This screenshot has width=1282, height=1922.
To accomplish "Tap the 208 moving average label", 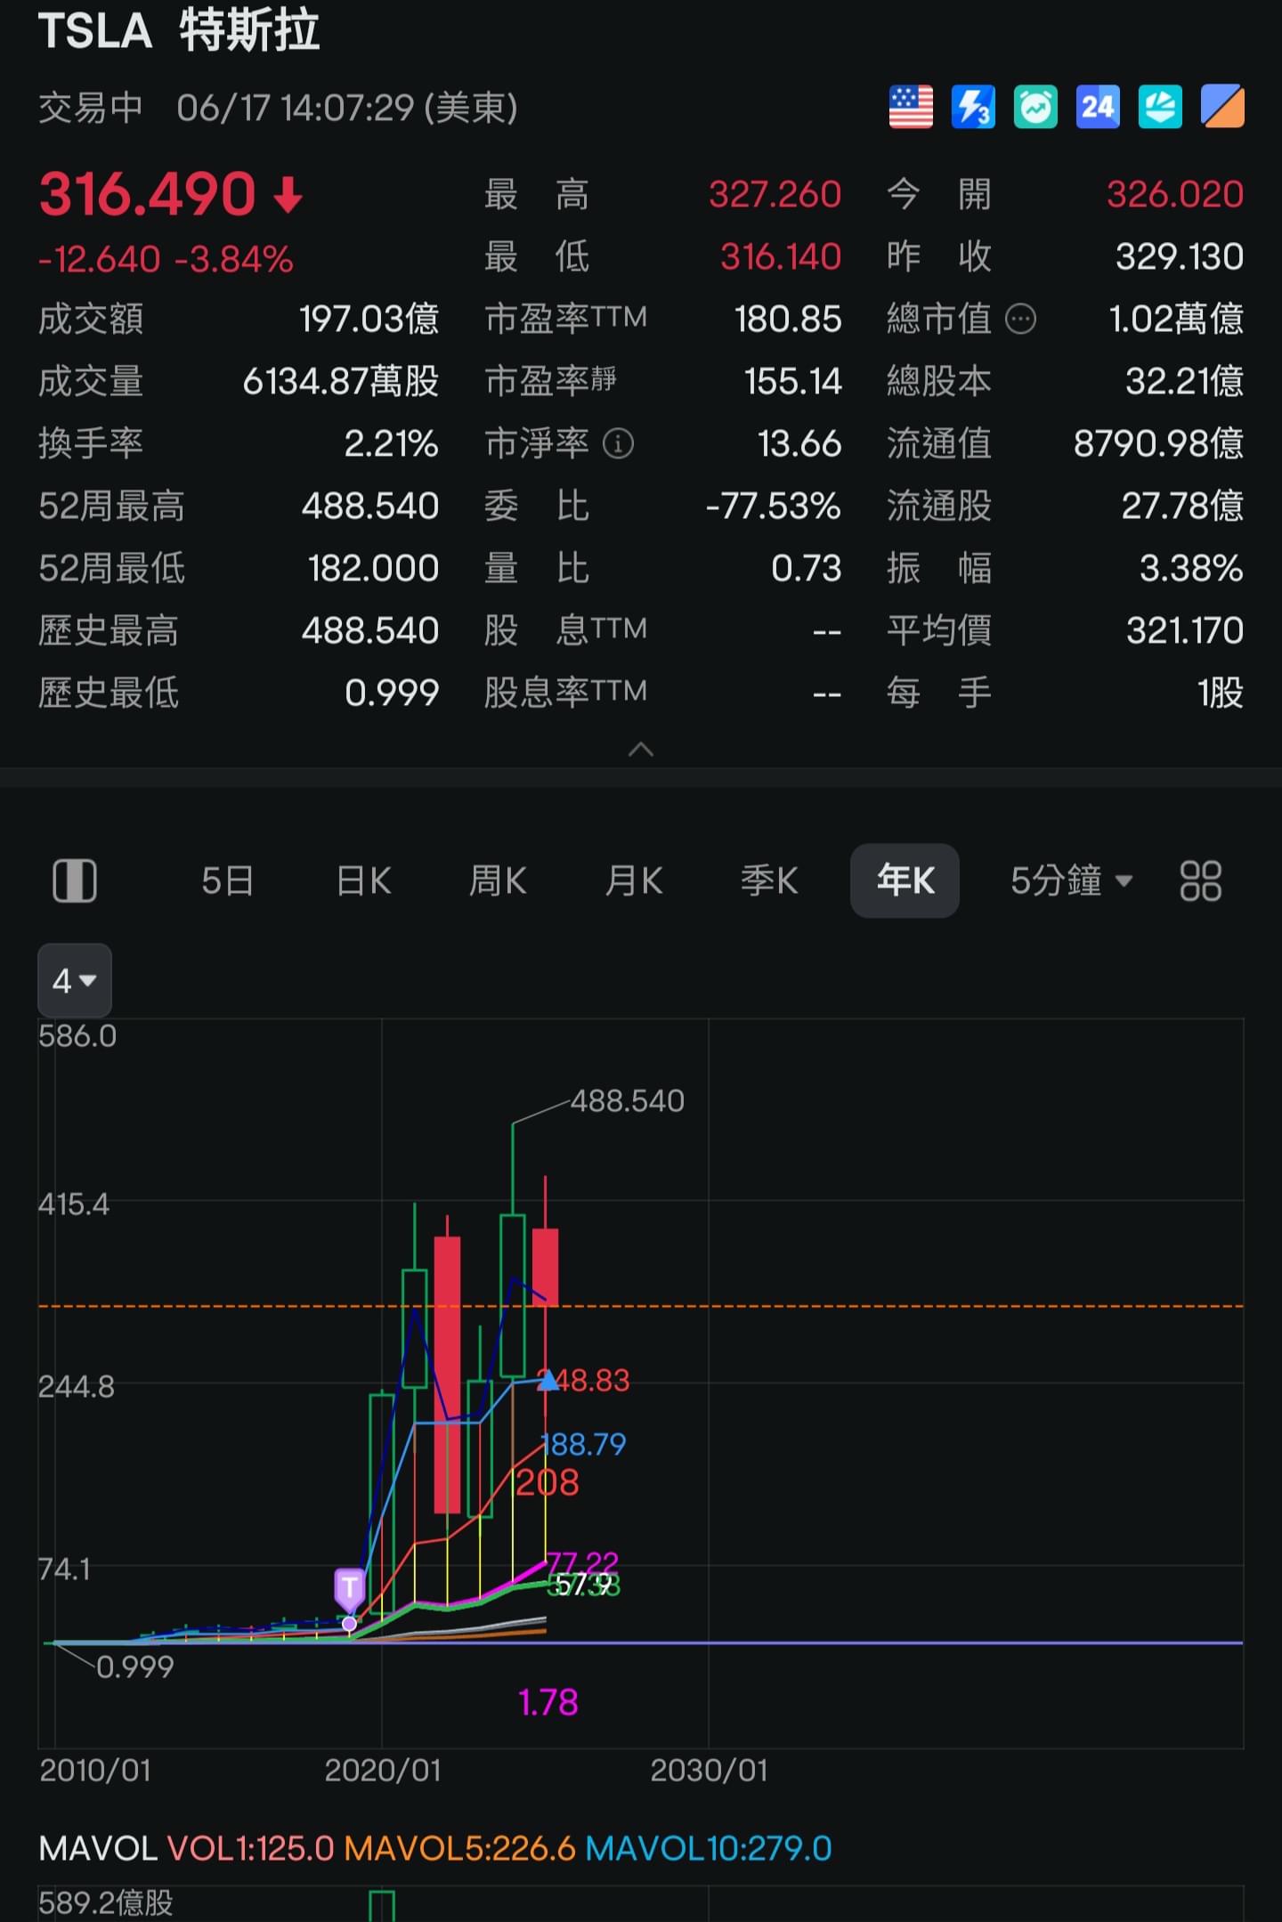I will 548,1482.
